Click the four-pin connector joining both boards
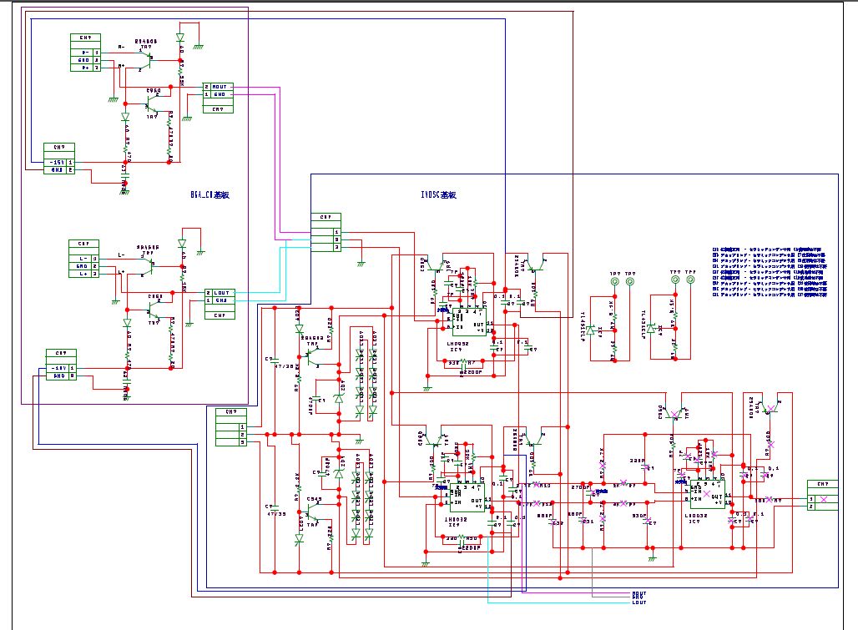858x630 pixels. [325, 236]
